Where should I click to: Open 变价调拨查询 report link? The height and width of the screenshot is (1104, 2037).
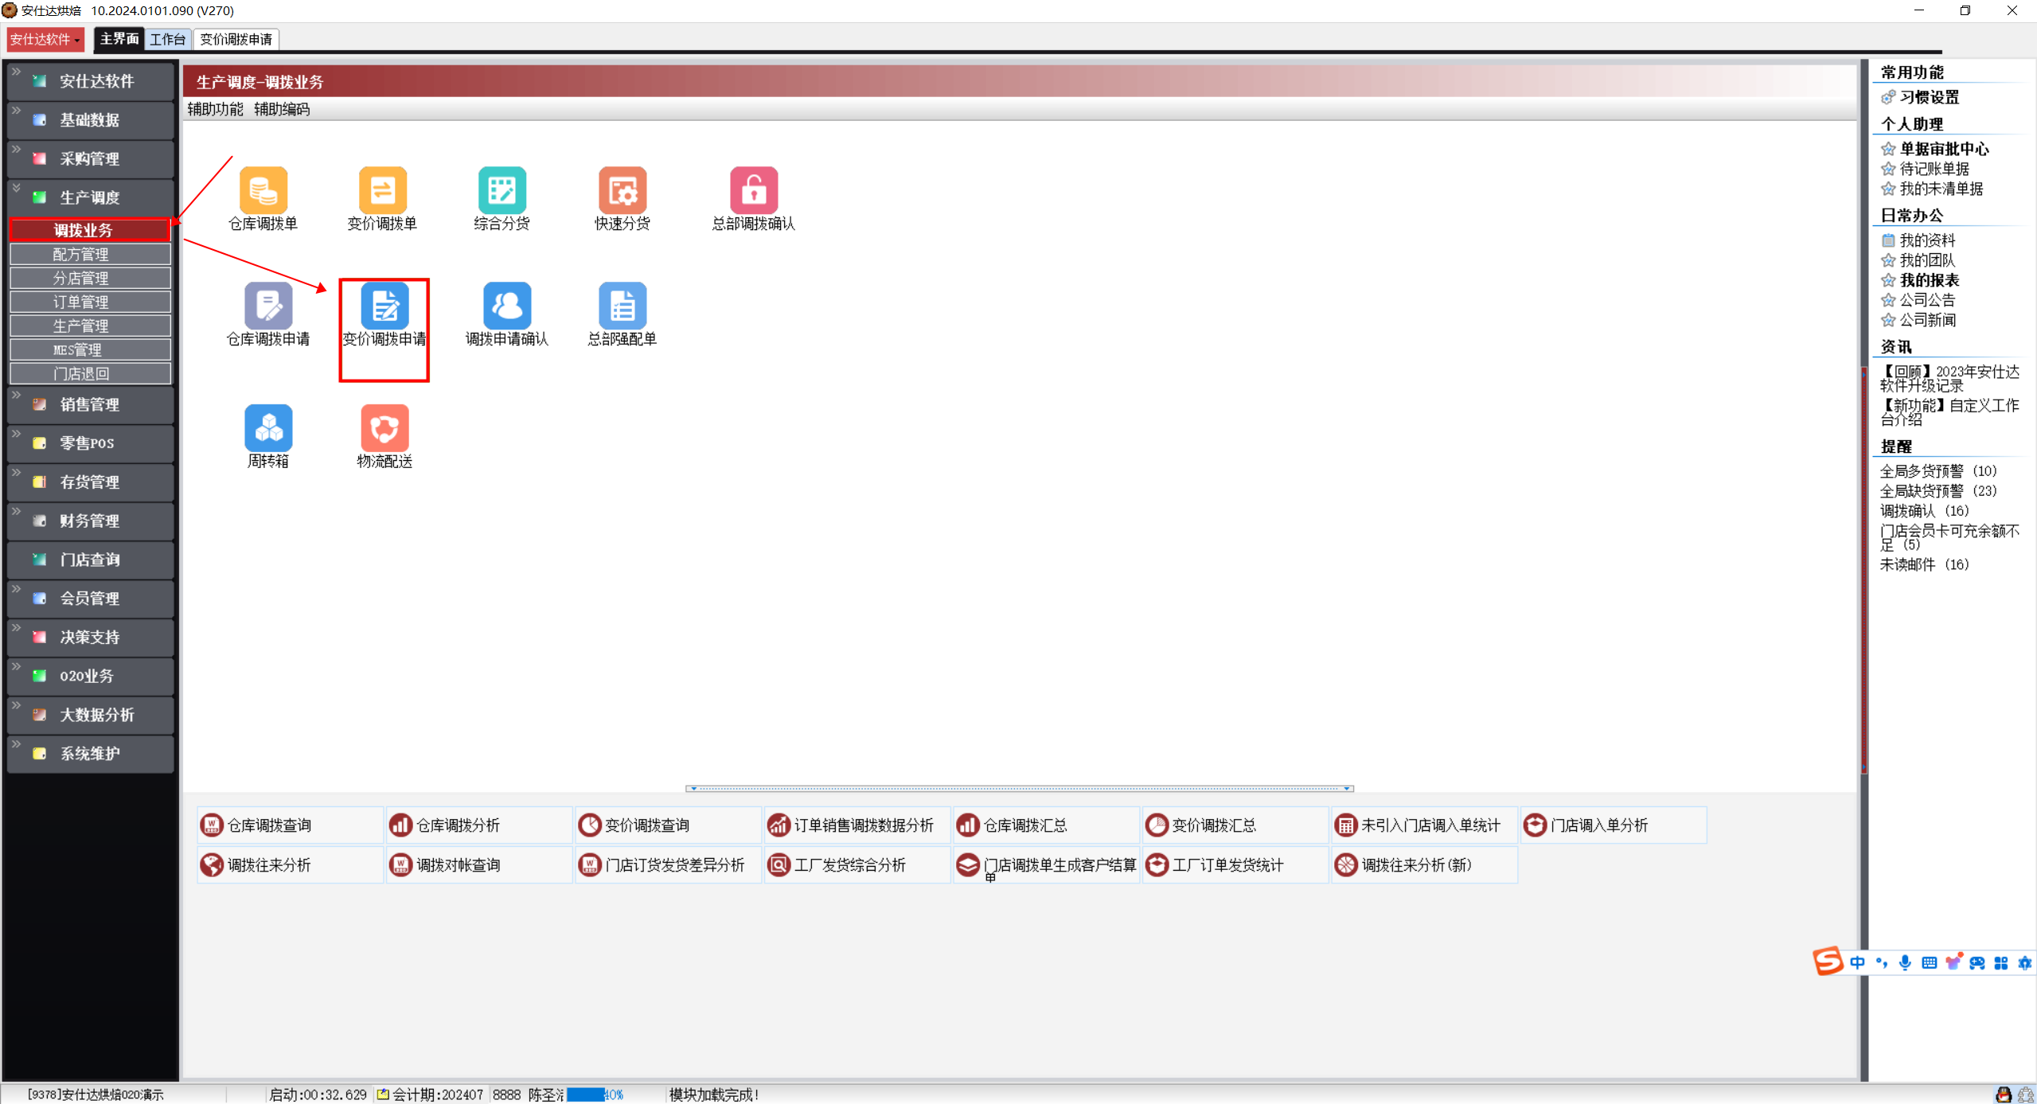(646, 825)
